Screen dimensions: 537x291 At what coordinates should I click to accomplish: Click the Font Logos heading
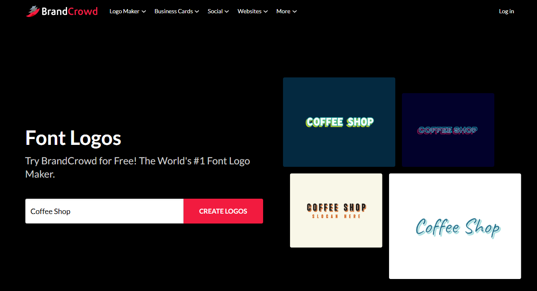click(x=73, y=138)
